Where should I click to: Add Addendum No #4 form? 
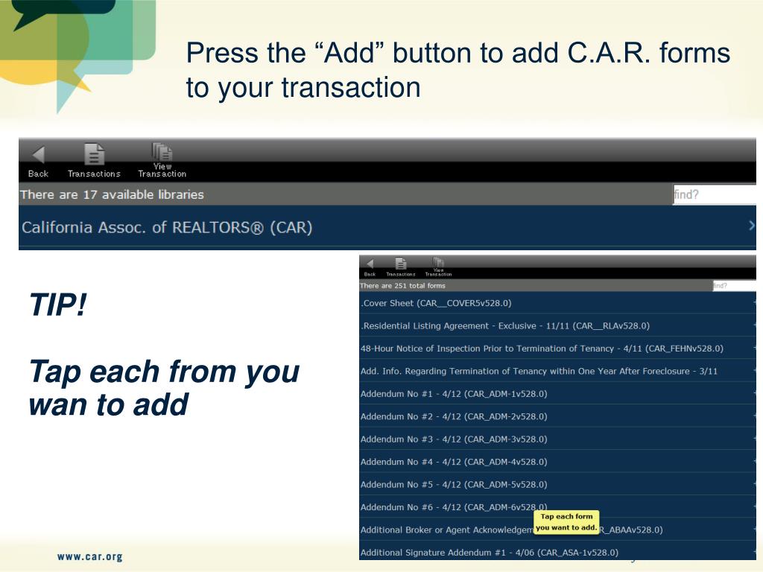click(557, 462)
